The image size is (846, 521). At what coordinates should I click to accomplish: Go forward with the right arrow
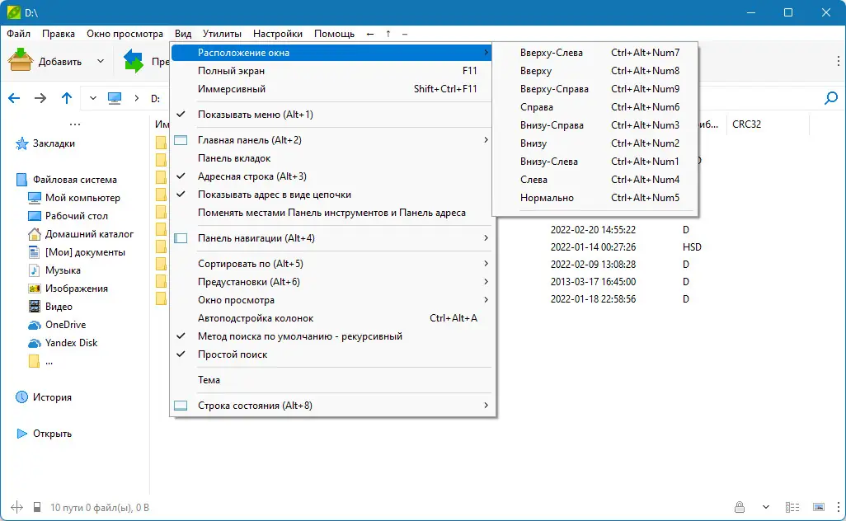(40, 98)
